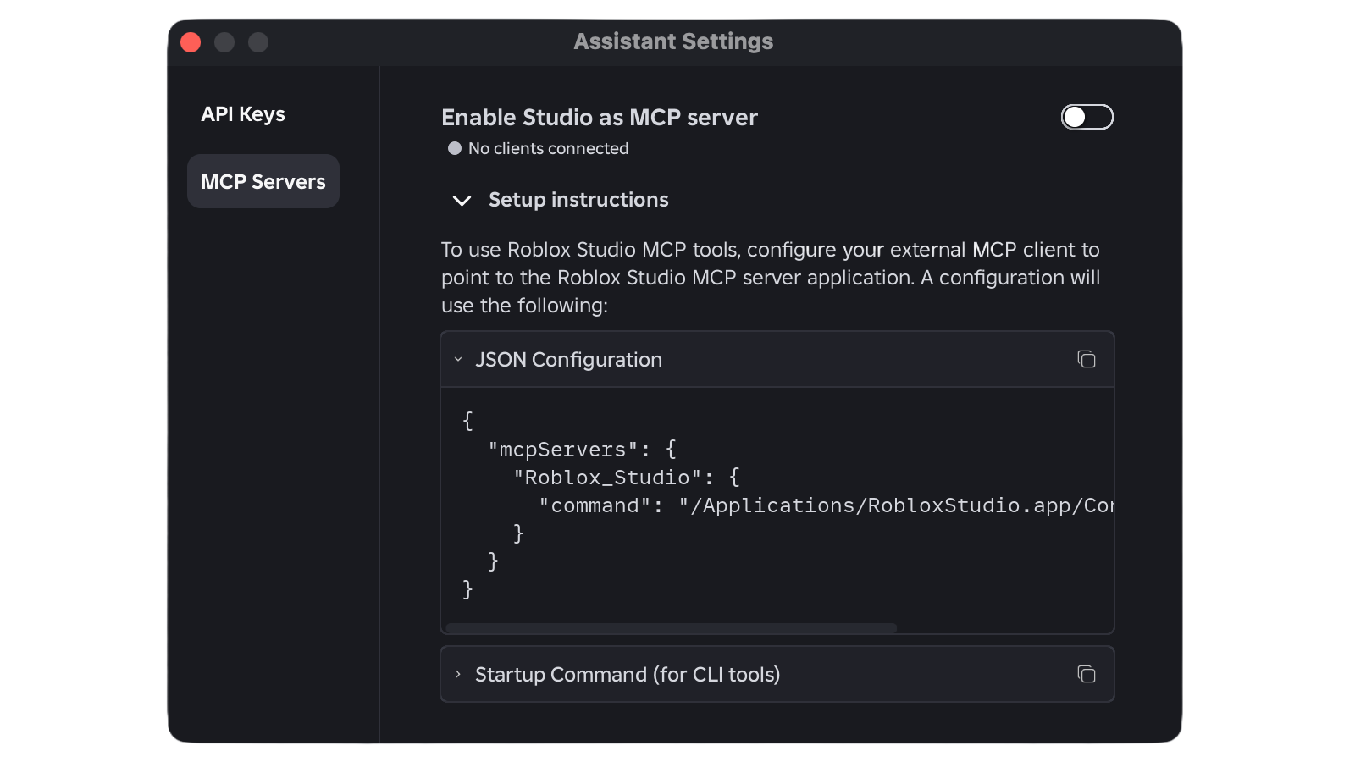Collapse the JSON Configuration block
The width and height of the screenshot is (1355, 762).
coord(458,360)
